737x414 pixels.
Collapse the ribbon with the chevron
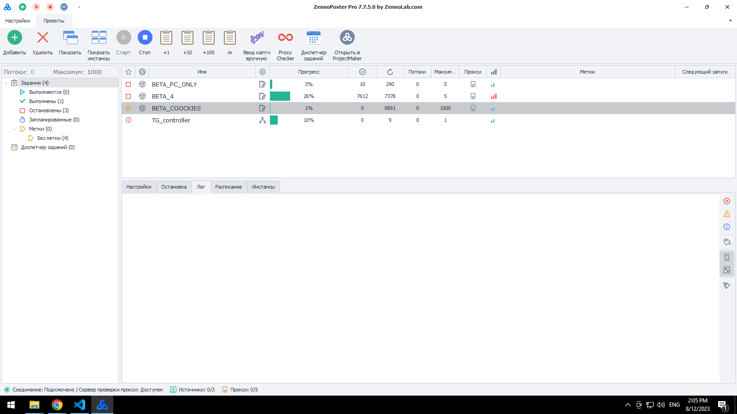730,21
